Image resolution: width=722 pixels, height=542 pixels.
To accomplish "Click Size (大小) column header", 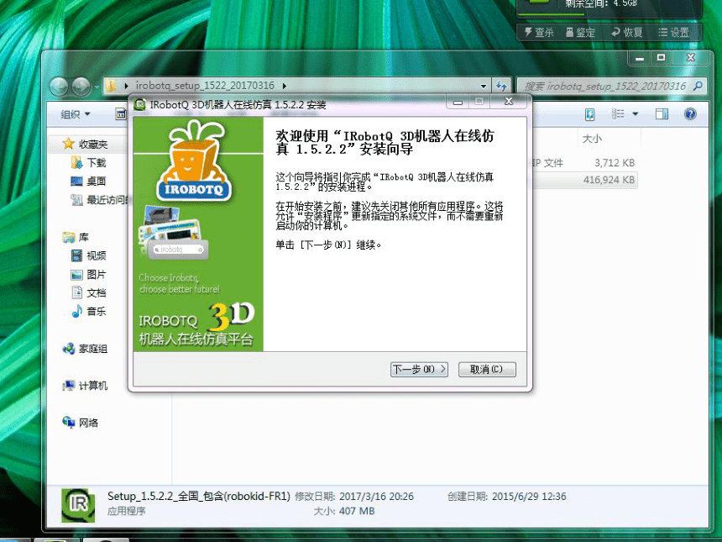I will pyautogui.click(x=592, y=139).
